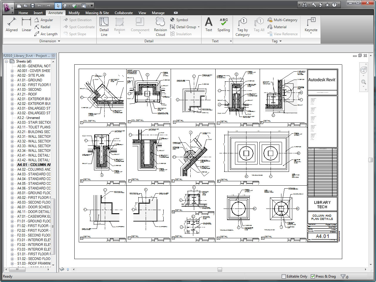This screenshot has height=282, width=376.
Task: Open the View ribbon tab
Action: 142,13
